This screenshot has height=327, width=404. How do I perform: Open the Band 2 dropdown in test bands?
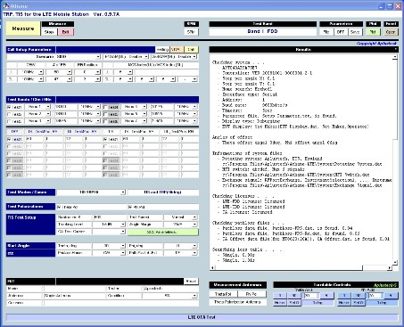(x=48, y=114)
